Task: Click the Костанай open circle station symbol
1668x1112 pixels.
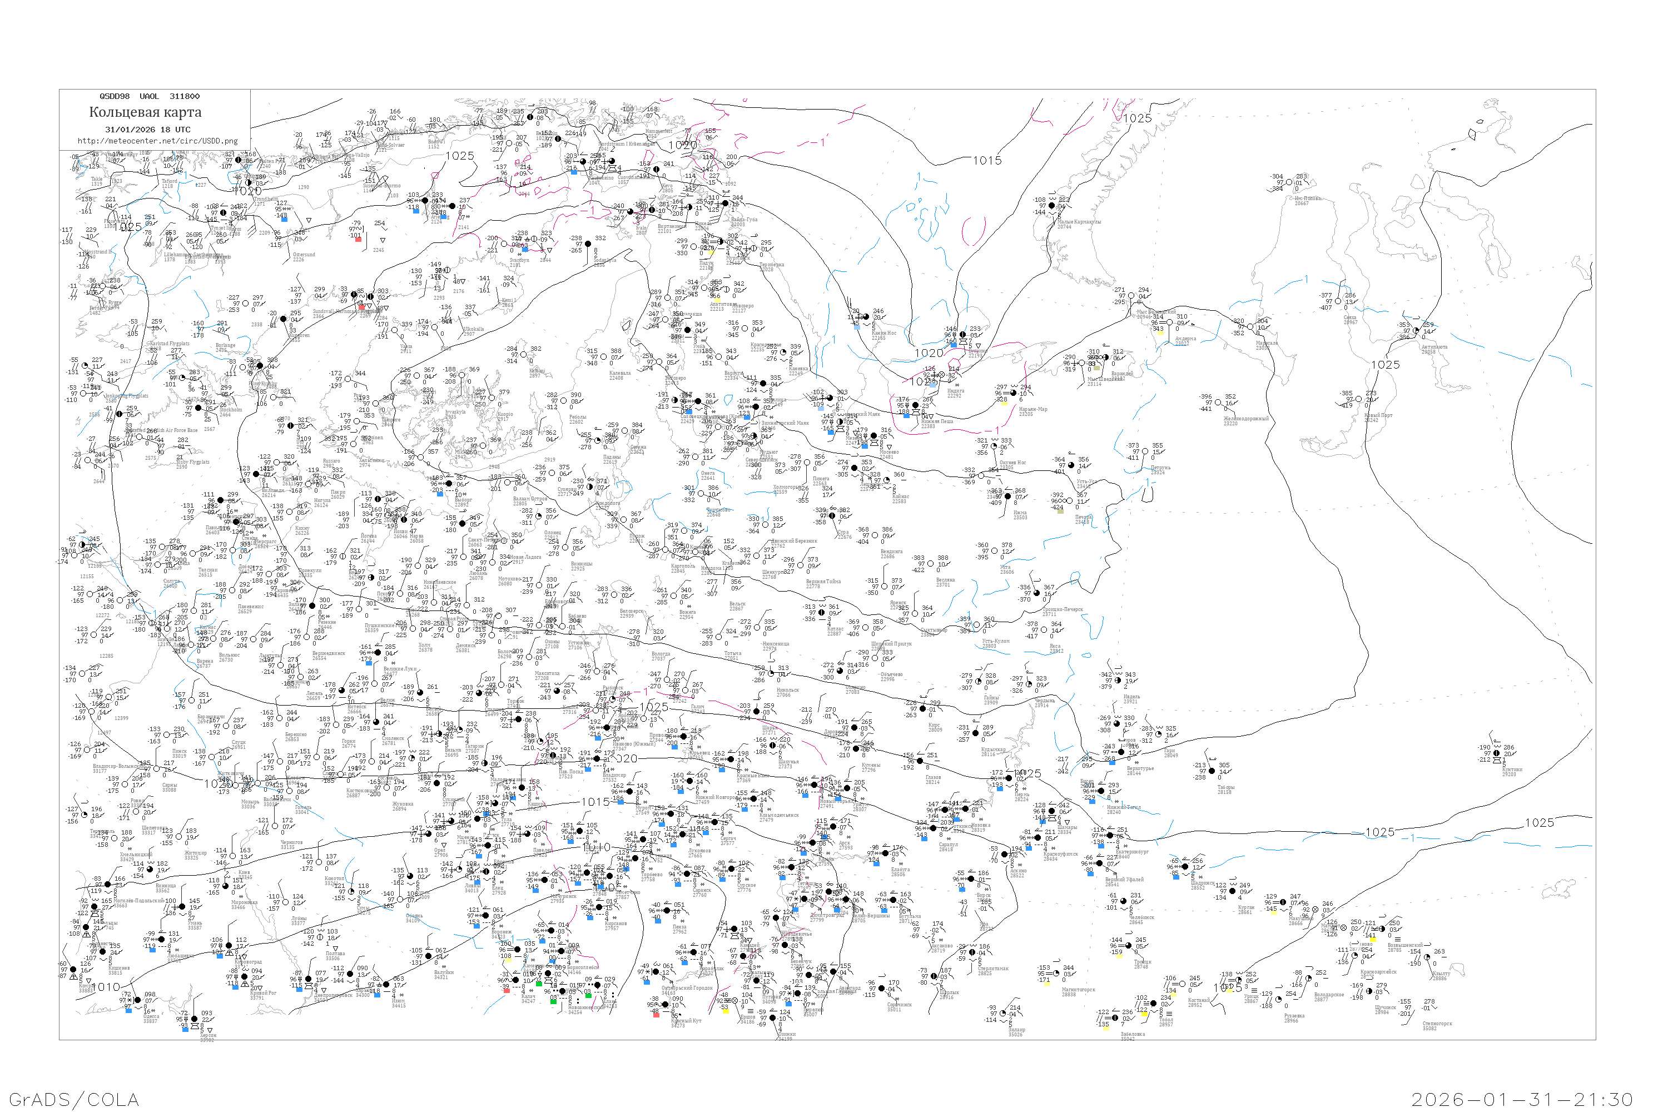Action: (1182, 984)
